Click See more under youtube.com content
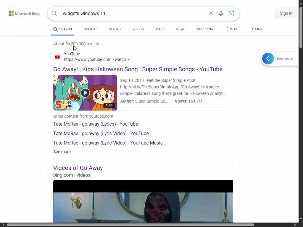This screenshot has height=227, width=303. pyautogui.click(x=62, y=152)
